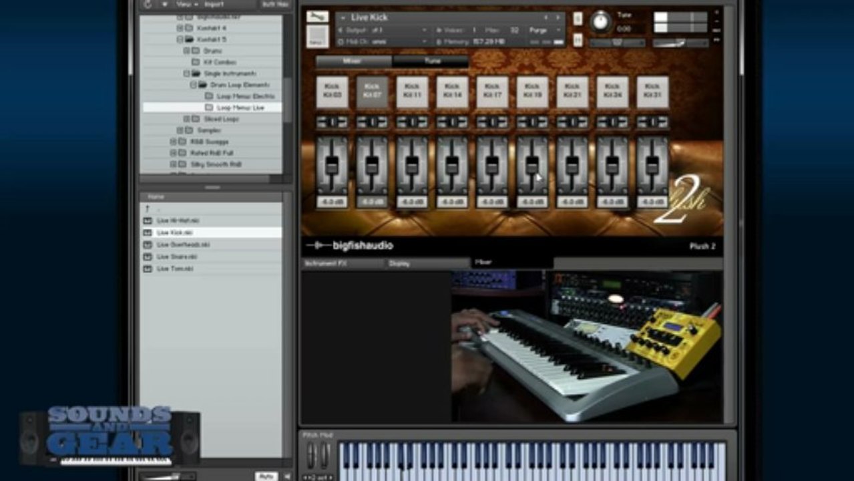Select the Silky Smooth RnB folder

(216, 164)
